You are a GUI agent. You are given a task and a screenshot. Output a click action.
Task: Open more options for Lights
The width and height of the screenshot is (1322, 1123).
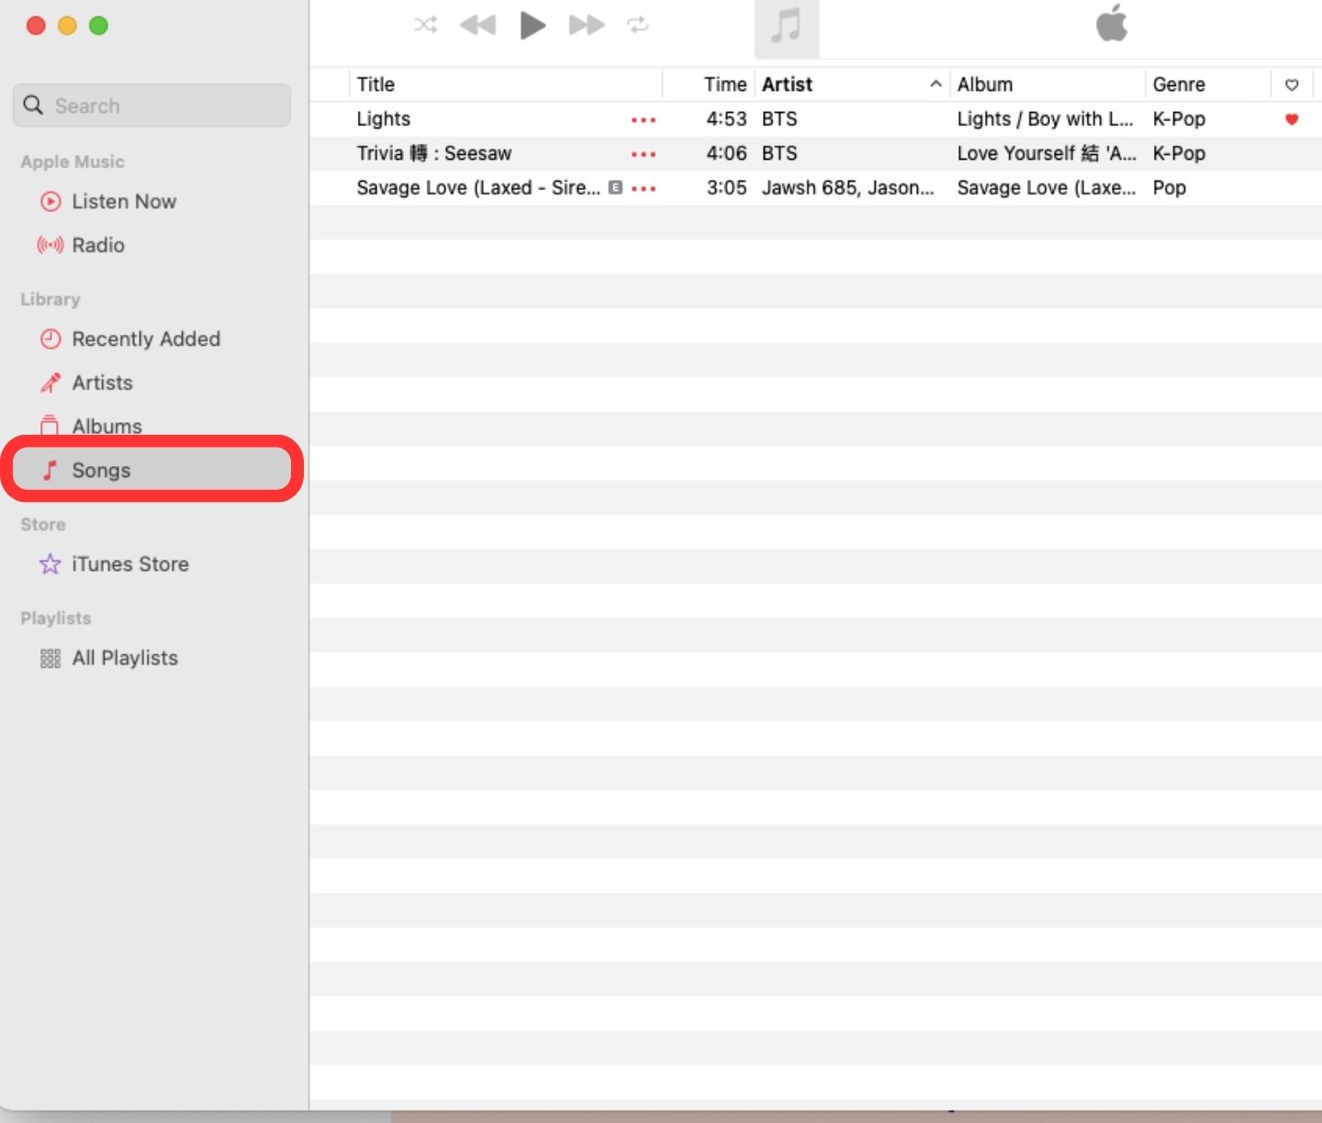click(644, 120)
